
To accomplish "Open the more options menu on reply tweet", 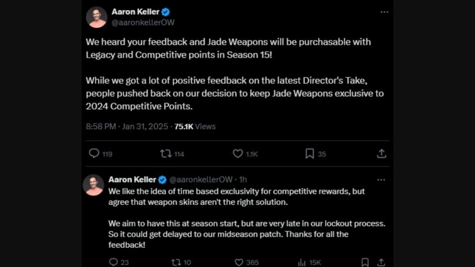I will click(x=382, y=179).
